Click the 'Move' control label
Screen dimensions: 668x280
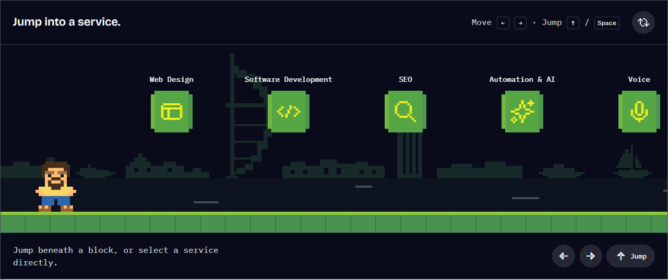(482, 22)
